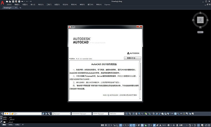Viewport: 211px width, 127px height.
Task: Toggle transparency display in status bar
Action: tap(142, 125)
